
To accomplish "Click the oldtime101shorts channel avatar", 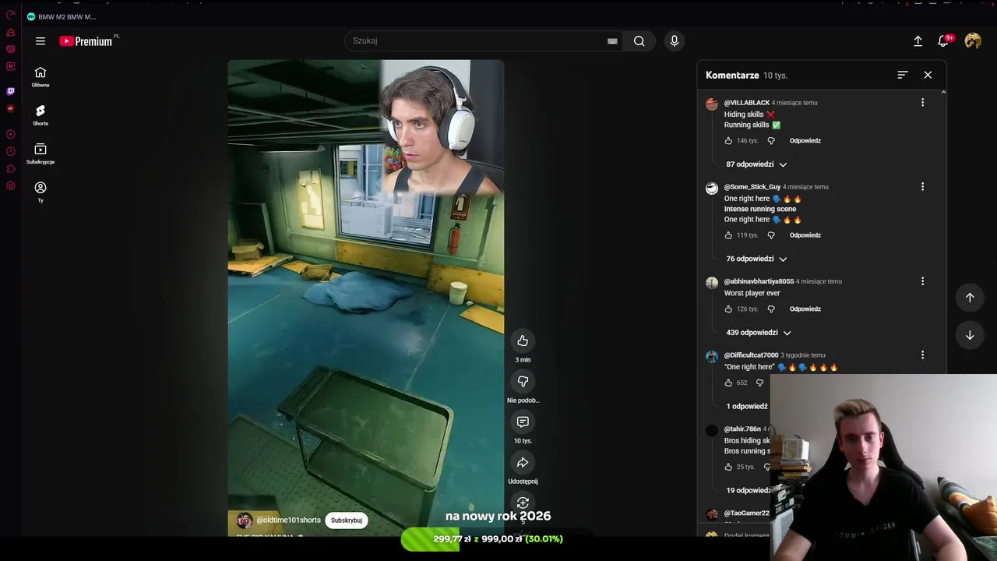I will coord(245,520).
